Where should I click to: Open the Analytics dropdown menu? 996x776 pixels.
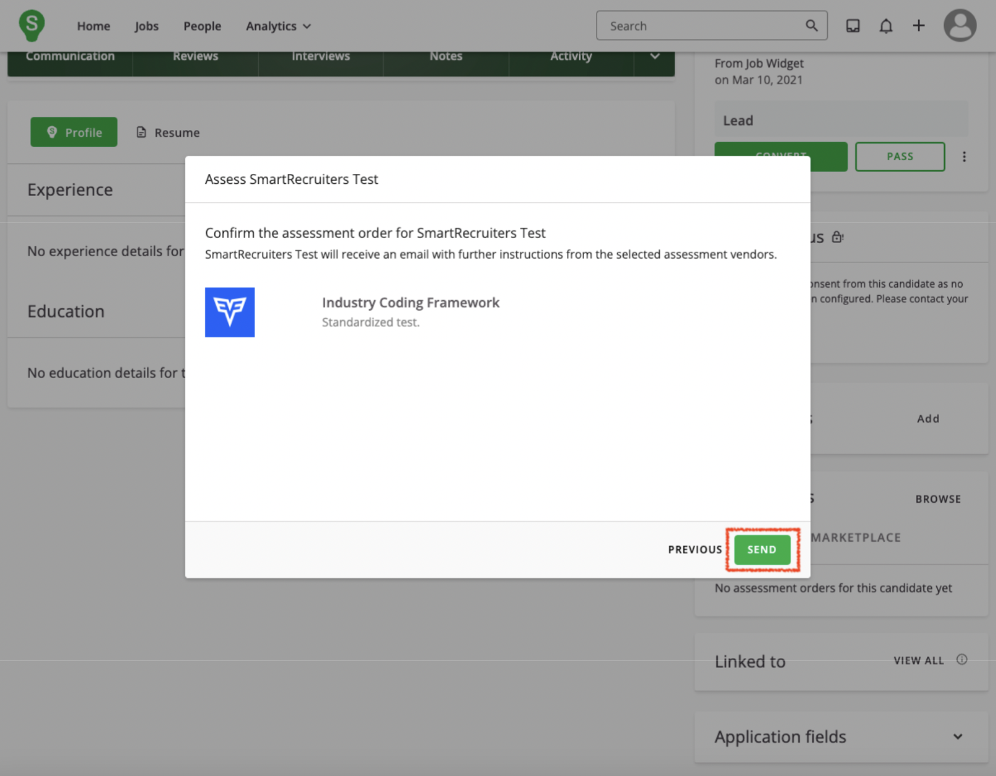tap(278, 26)
